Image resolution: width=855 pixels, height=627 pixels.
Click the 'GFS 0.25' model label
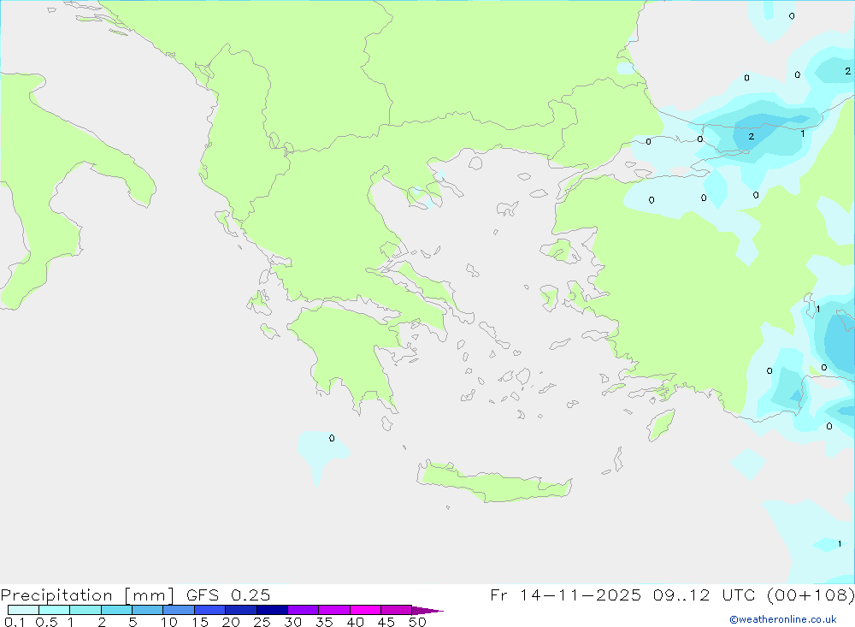tap(228, 594)
